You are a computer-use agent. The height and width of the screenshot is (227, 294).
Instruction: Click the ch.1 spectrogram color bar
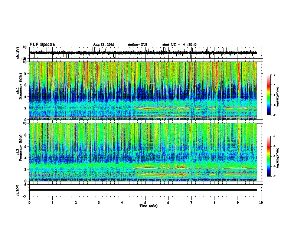point(269,95)
